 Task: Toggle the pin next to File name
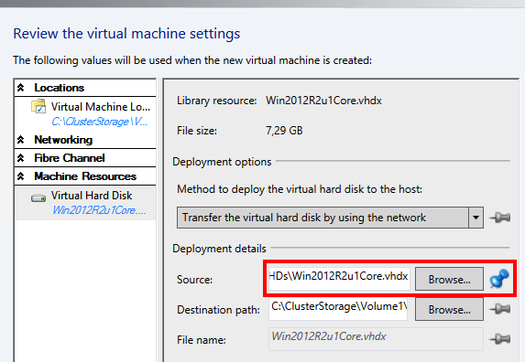500,339
